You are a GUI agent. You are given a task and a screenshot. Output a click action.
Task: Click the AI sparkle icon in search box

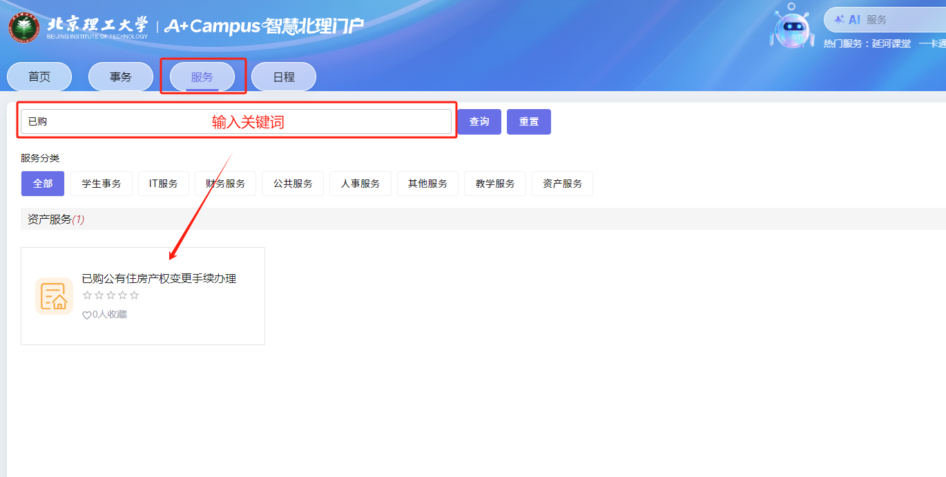840,20
